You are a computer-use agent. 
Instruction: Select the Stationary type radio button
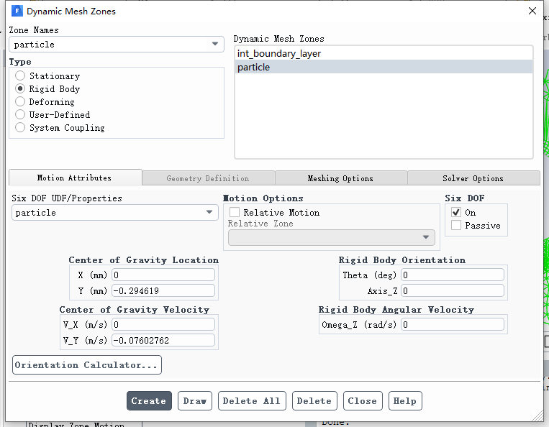20,76
